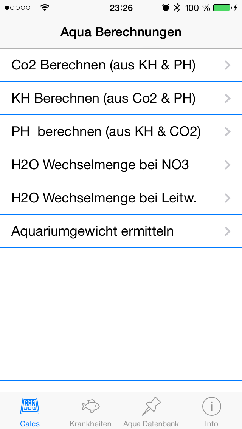Viewport: 242px width, 429px height.
Task: Open chevron for H2O Wechselmenge NO3
Action: (228, 165)
